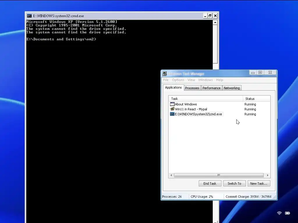298x223 pixels.
Task: Open the Wi-Fi icon in system tray
Action: 279,213
